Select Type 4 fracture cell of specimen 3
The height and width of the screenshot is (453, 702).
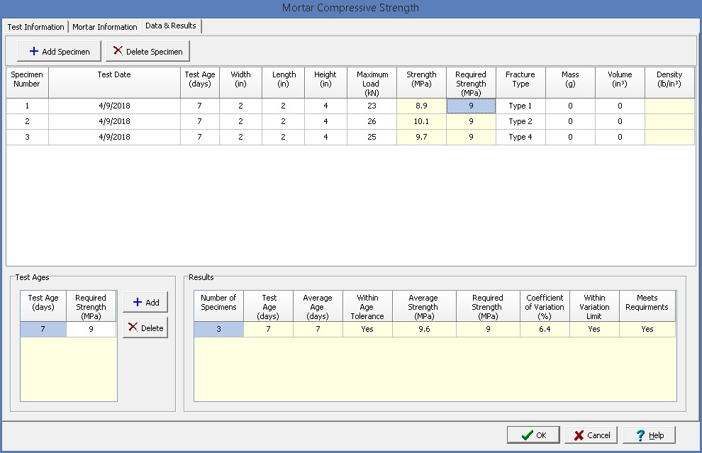[520, 137]
